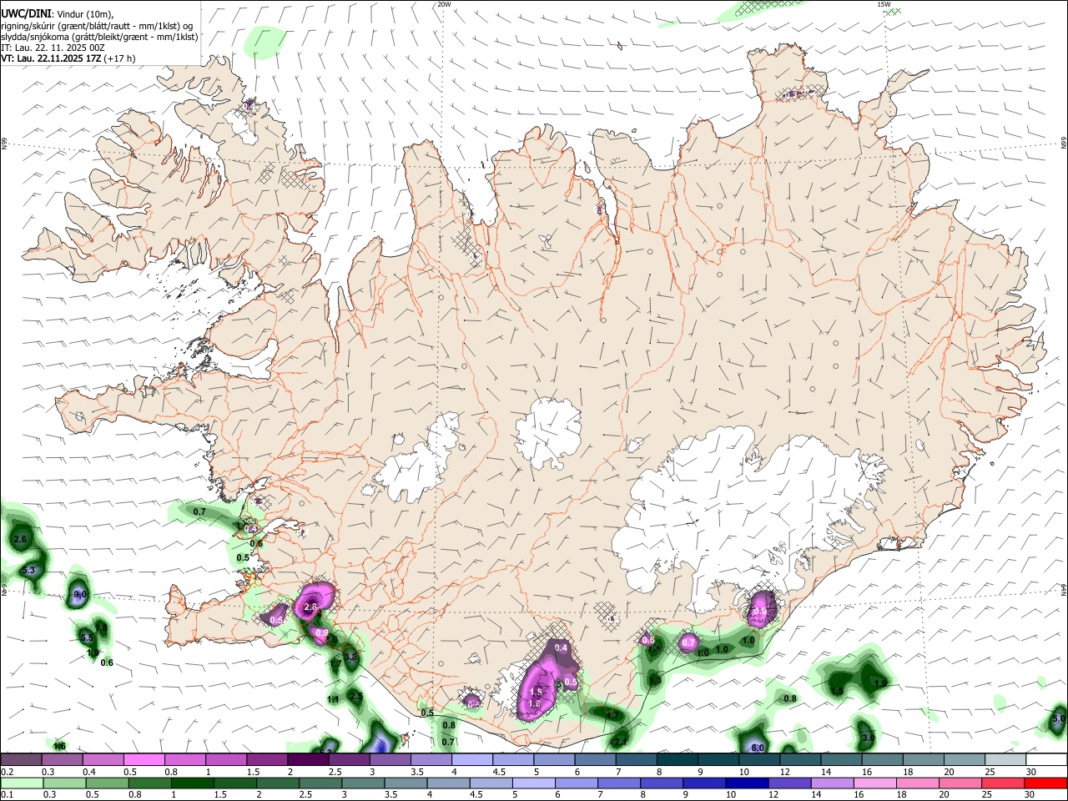Click the 15W longitude label

pos(884,4)
